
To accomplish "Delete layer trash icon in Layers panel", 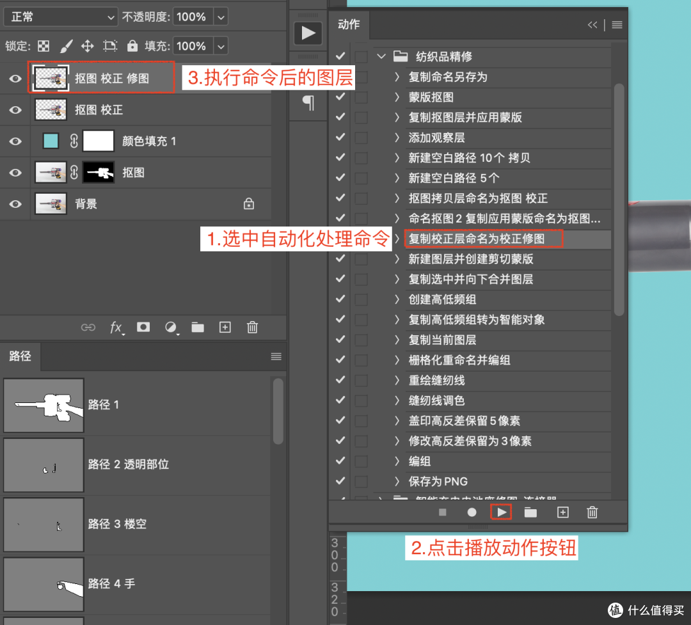I will 253,327.
